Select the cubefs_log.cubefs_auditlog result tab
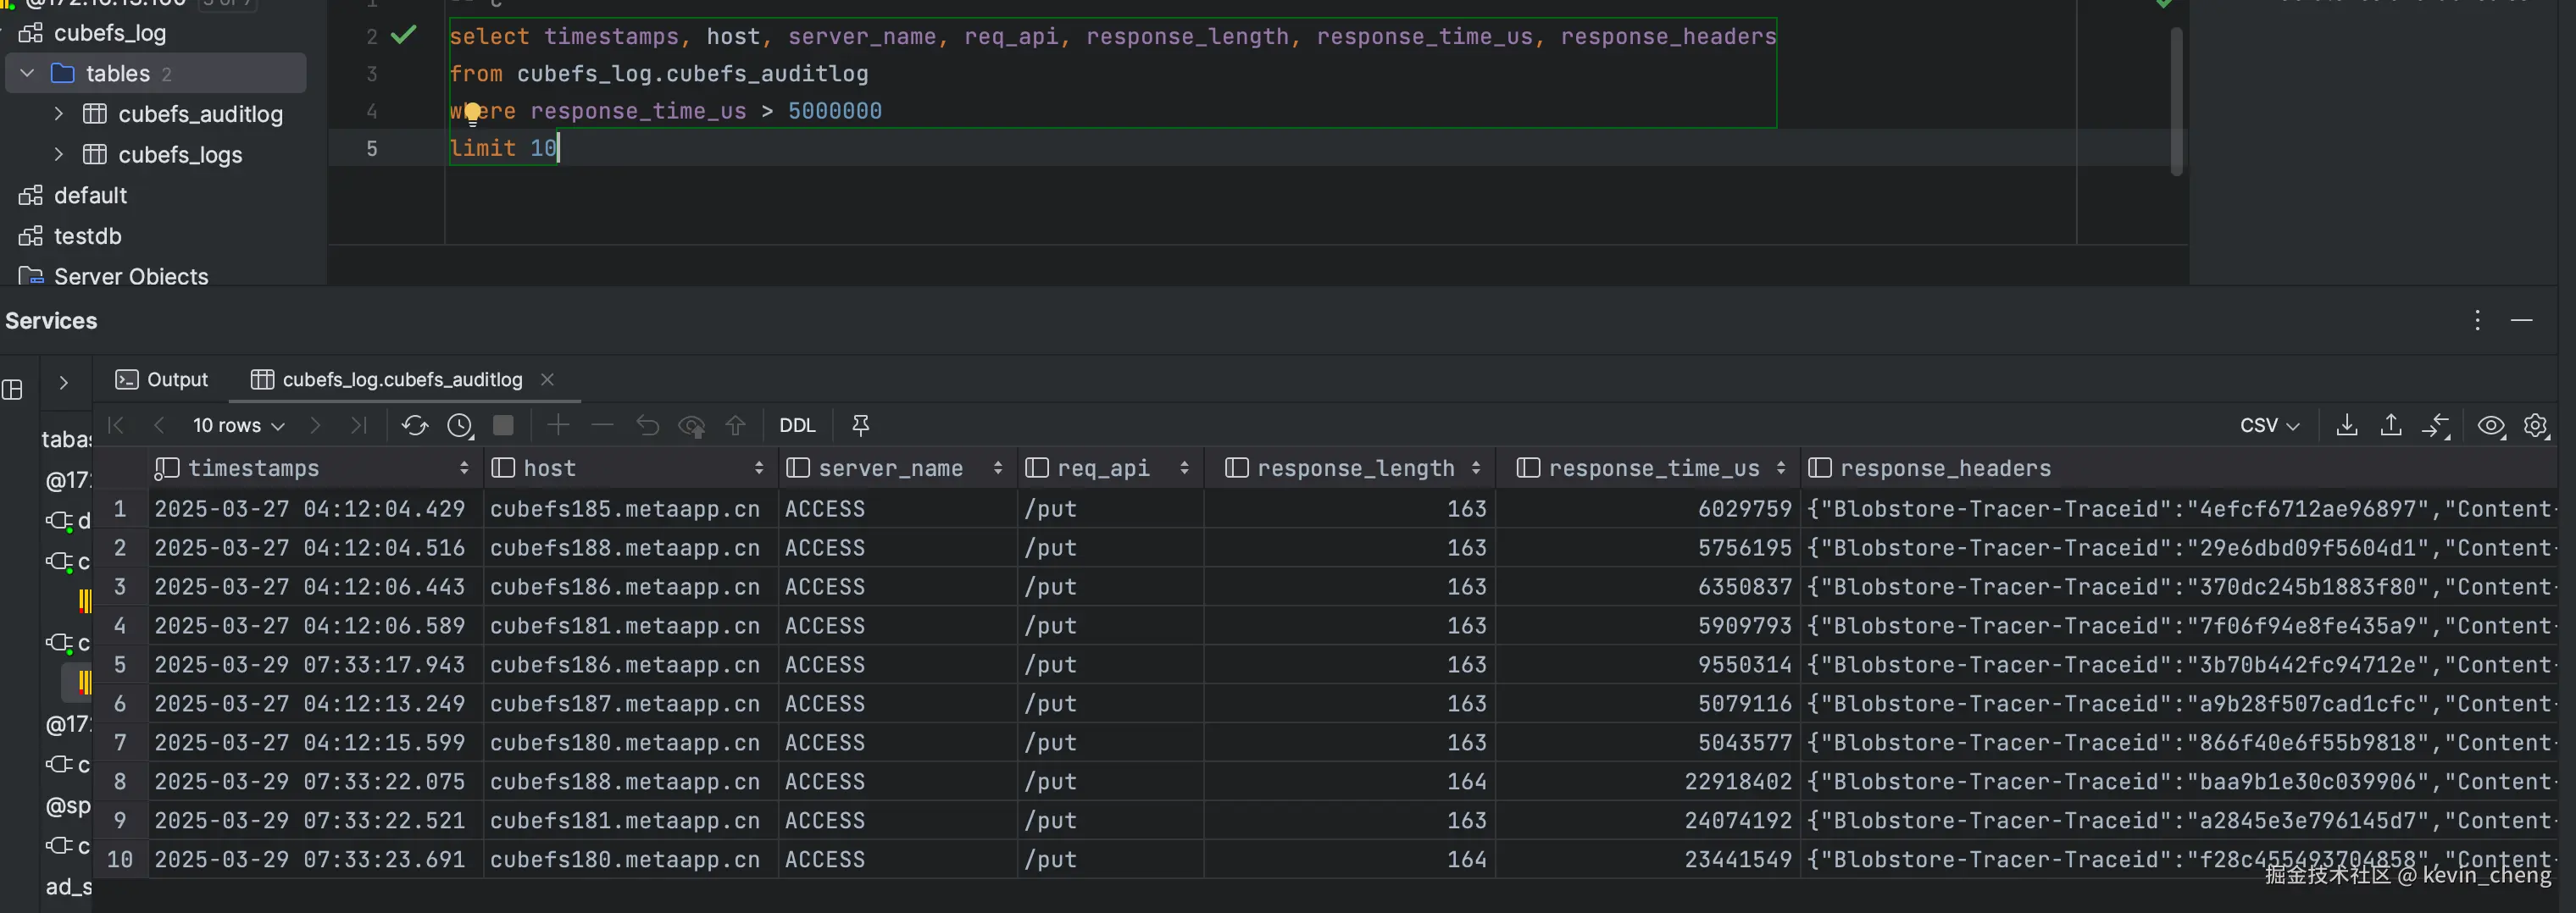The width and height of the screenshot is (2576, 913). point(401,380)
